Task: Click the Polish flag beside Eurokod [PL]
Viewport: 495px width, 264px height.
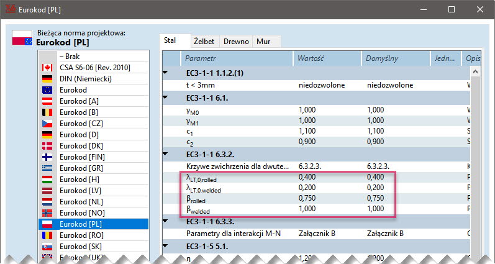Action: click(x=47, y=224)
